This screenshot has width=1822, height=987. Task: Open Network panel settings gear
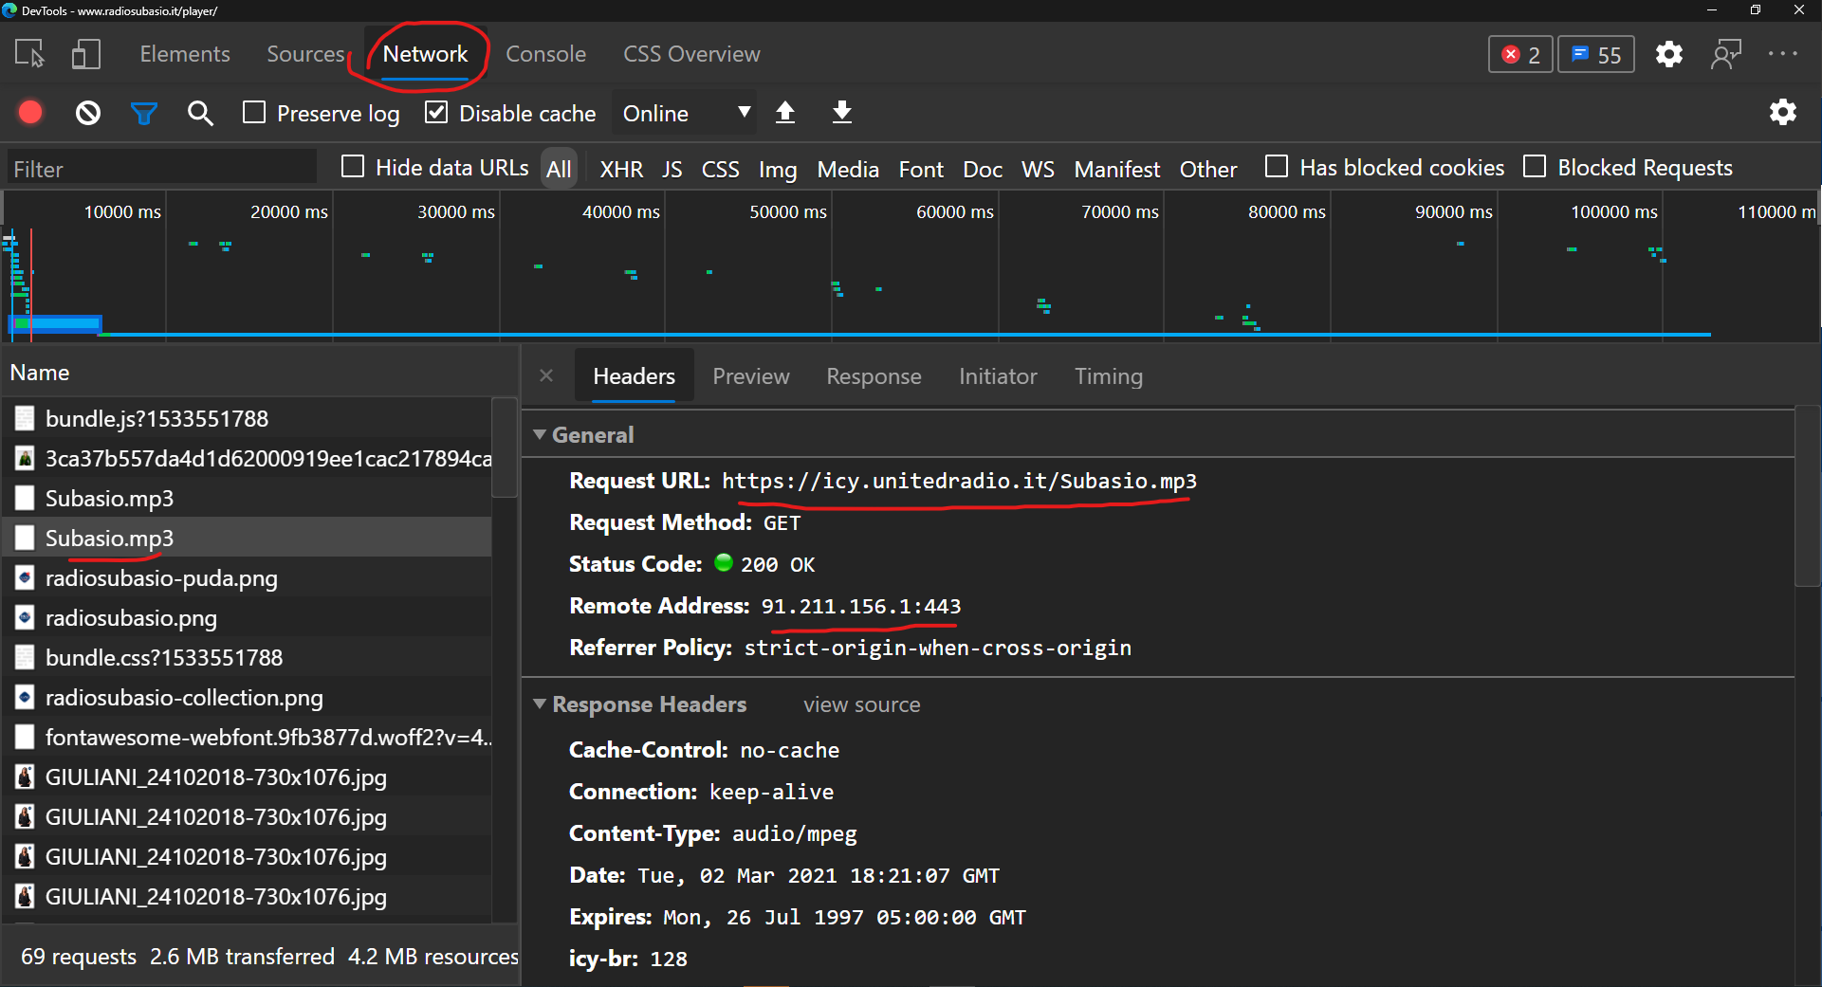[1783, 112]
